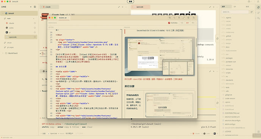Click the copy icon right of opencode terminal
261x139 pixels.
217,38
